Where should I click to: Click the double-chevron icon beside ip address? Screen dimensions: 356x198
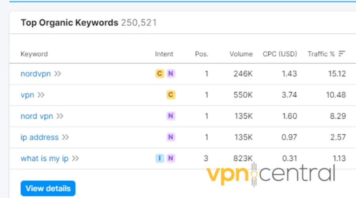coord(65,137)
